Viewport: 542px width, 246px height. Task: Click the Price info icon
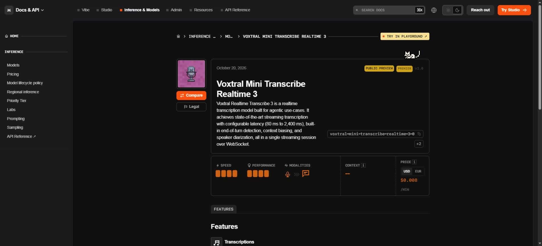(415, 162)
